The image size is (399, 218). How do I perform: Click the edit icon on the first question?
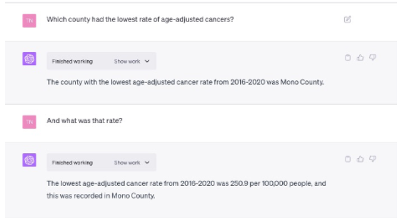(347, 20)
